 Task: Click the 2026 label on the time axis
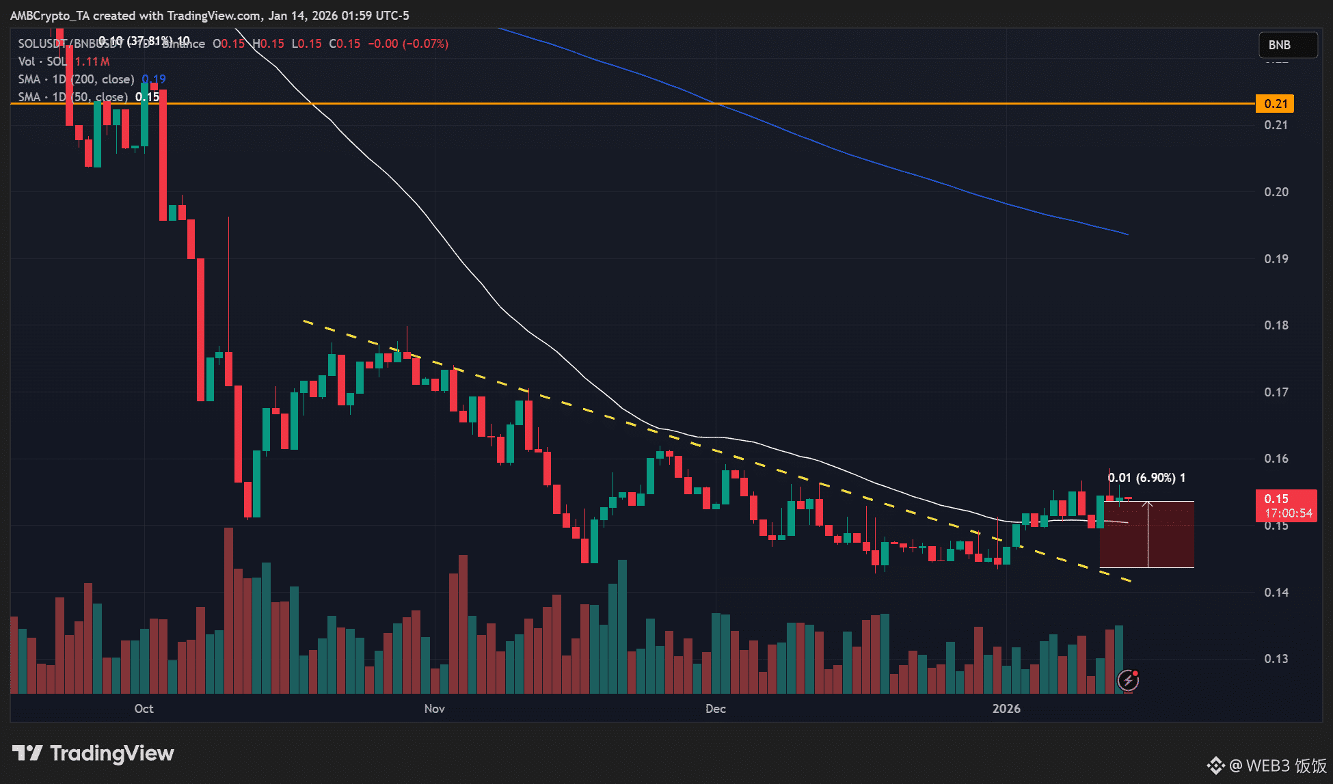coord(1006,709)
